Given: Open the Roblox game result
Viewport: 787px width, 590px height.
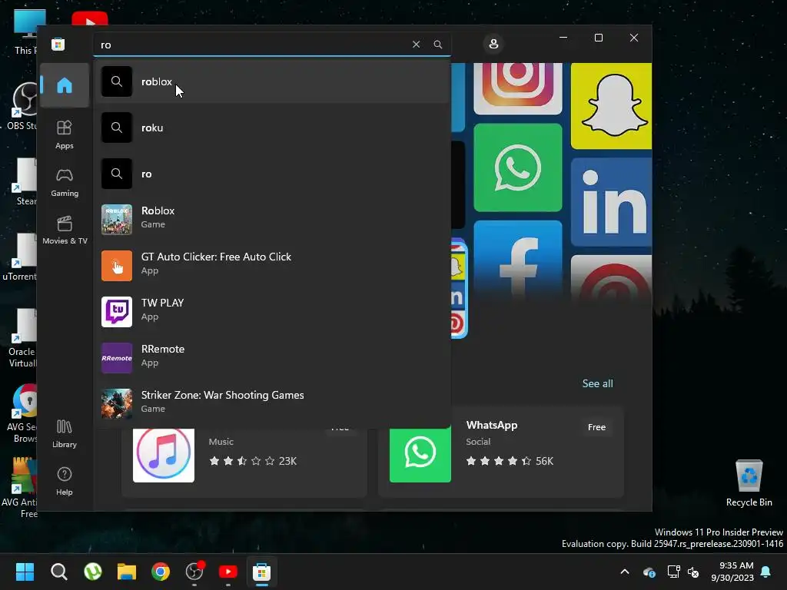Looking at the screenshot, I should pos(273,219).
